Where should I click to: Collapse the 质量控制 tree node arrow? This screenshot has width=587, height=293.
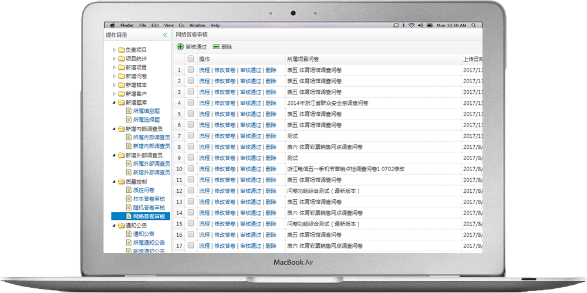click(114, 182)
